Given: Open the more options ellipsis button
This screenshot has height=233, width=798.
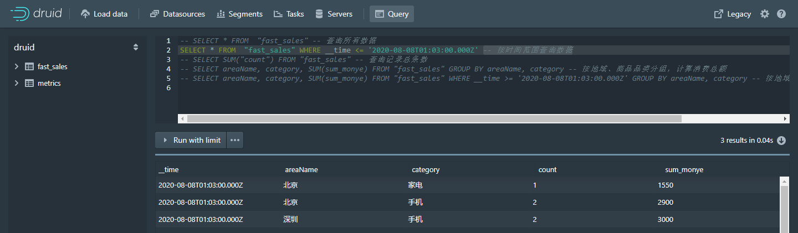Looking at the screenshot, I should (x=235, y=140).
